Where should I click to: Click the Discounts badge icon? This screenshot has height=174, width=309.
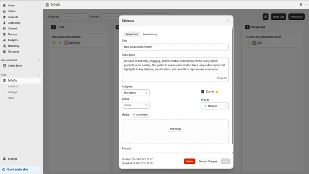(x=4, y=52)
